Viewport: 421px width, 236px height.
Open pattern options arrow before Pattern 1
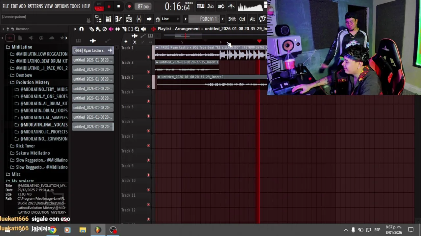tap(186, 19)
